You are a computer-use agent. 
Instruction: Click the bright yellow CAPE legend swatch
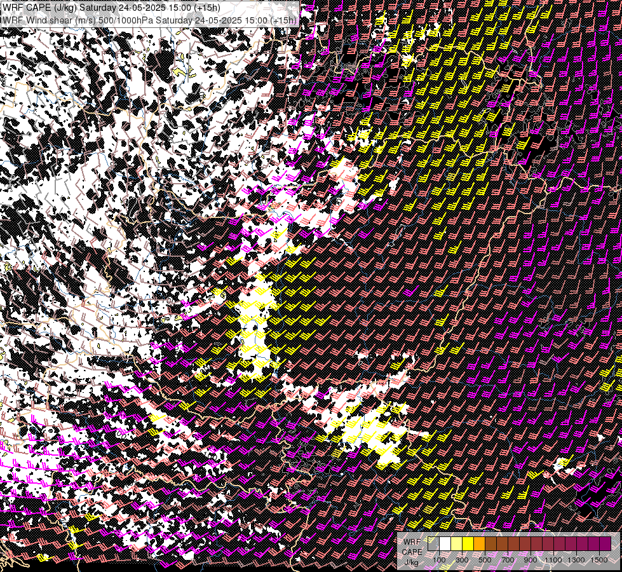point(468,544)
